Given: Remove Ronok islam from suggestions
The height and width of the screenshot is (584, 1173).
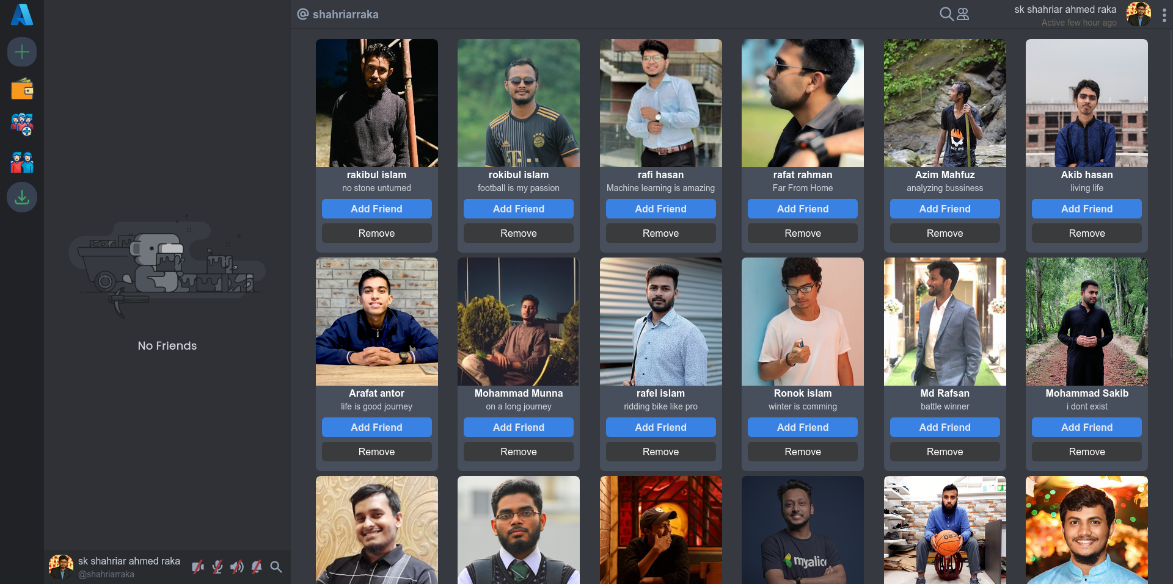Looking at the screenshot, I should click(x=802, y=452).
